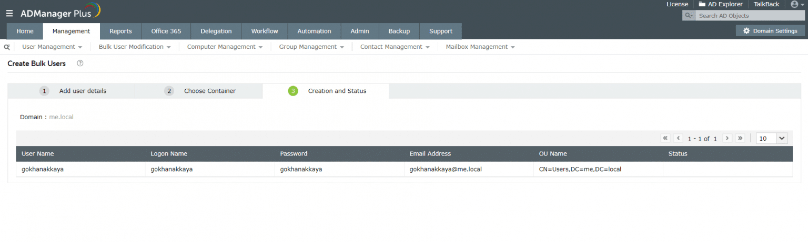Expand the Bulk User Modification dropdown
This screenshot has width=808, height=242.
135,47
